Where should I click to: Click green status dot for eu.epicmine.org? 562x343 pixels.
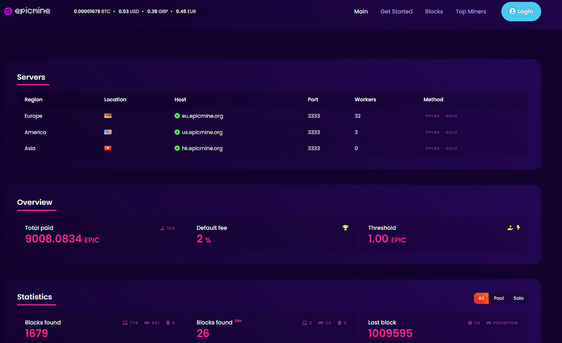(x=177, y=116)
